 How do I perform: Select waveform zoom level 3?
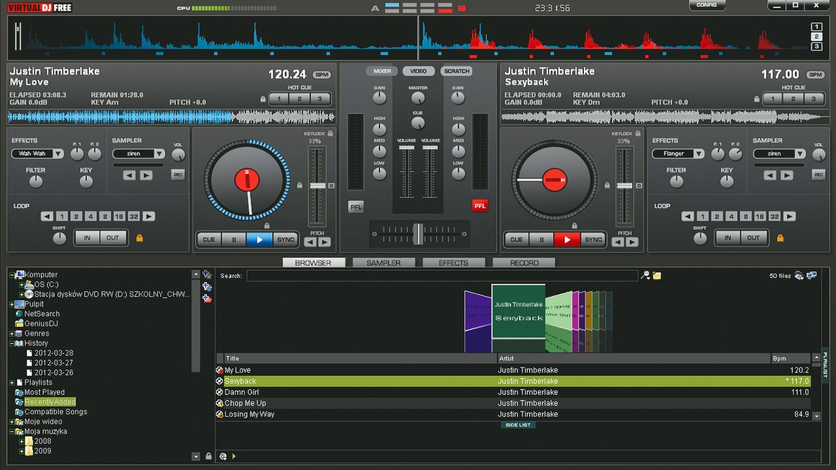816,46
